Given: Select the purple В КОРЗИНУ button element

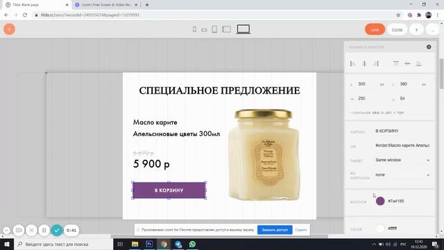Looking at the screenshot, I should [169, 190].
